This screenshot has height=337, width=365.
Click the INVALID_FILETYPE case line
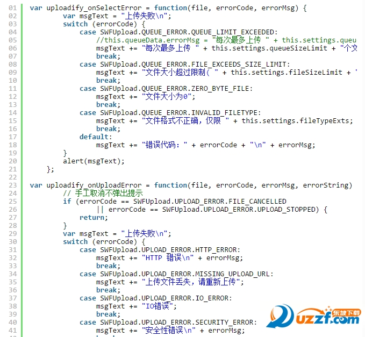pos(170,113)
